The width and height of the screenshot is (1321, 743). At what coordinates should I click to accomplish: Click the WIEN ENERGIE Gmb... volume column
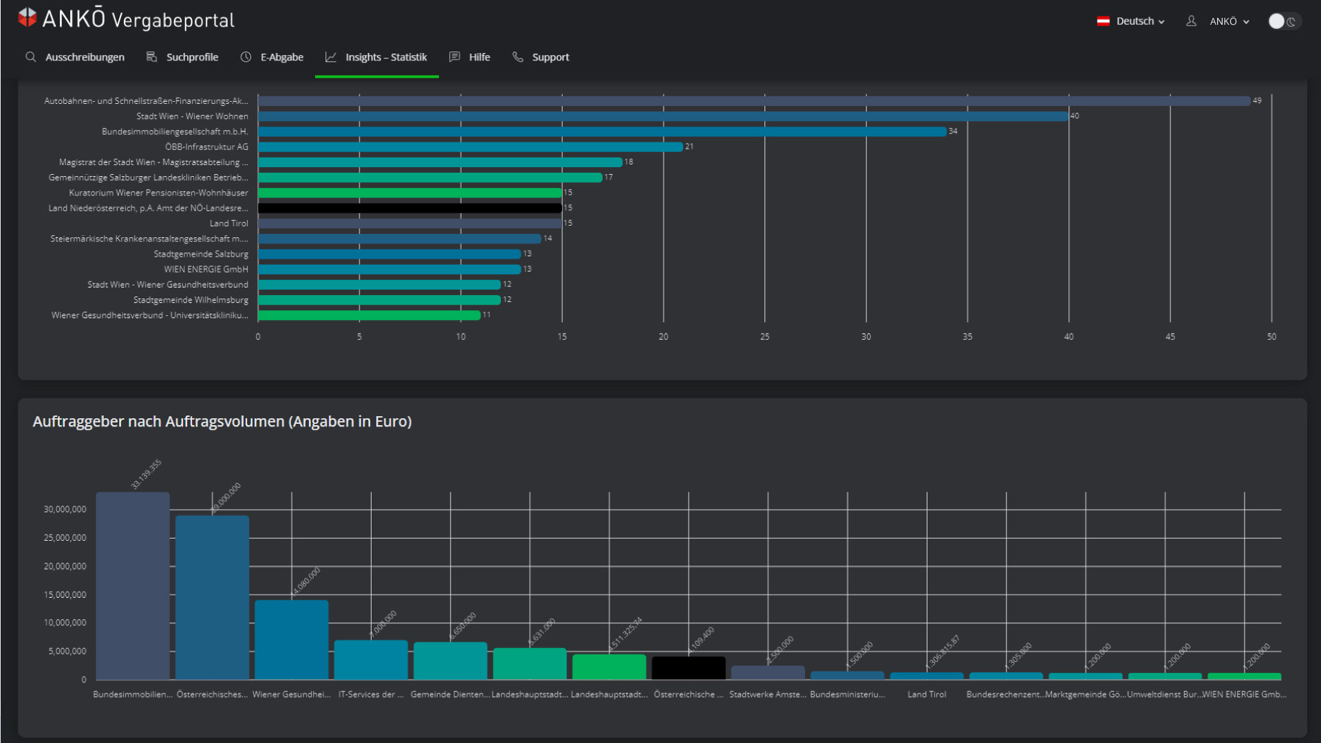coord(1245,676)
